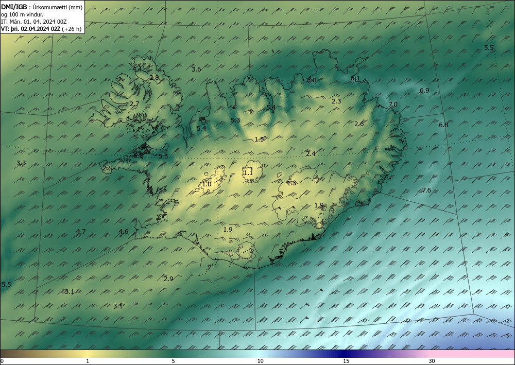Click the color scale label 30
Viewport: 515px width, 365px height.
(x=432, y=361)
